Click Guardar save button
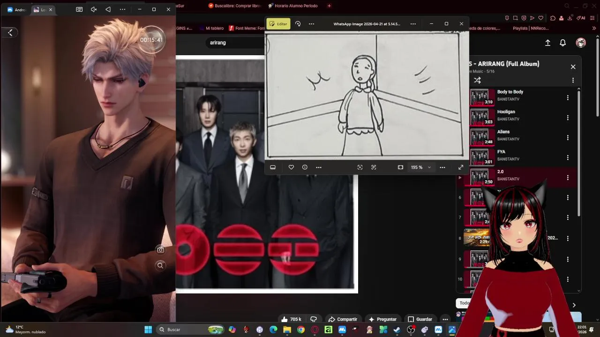 [x=420, y=319]
